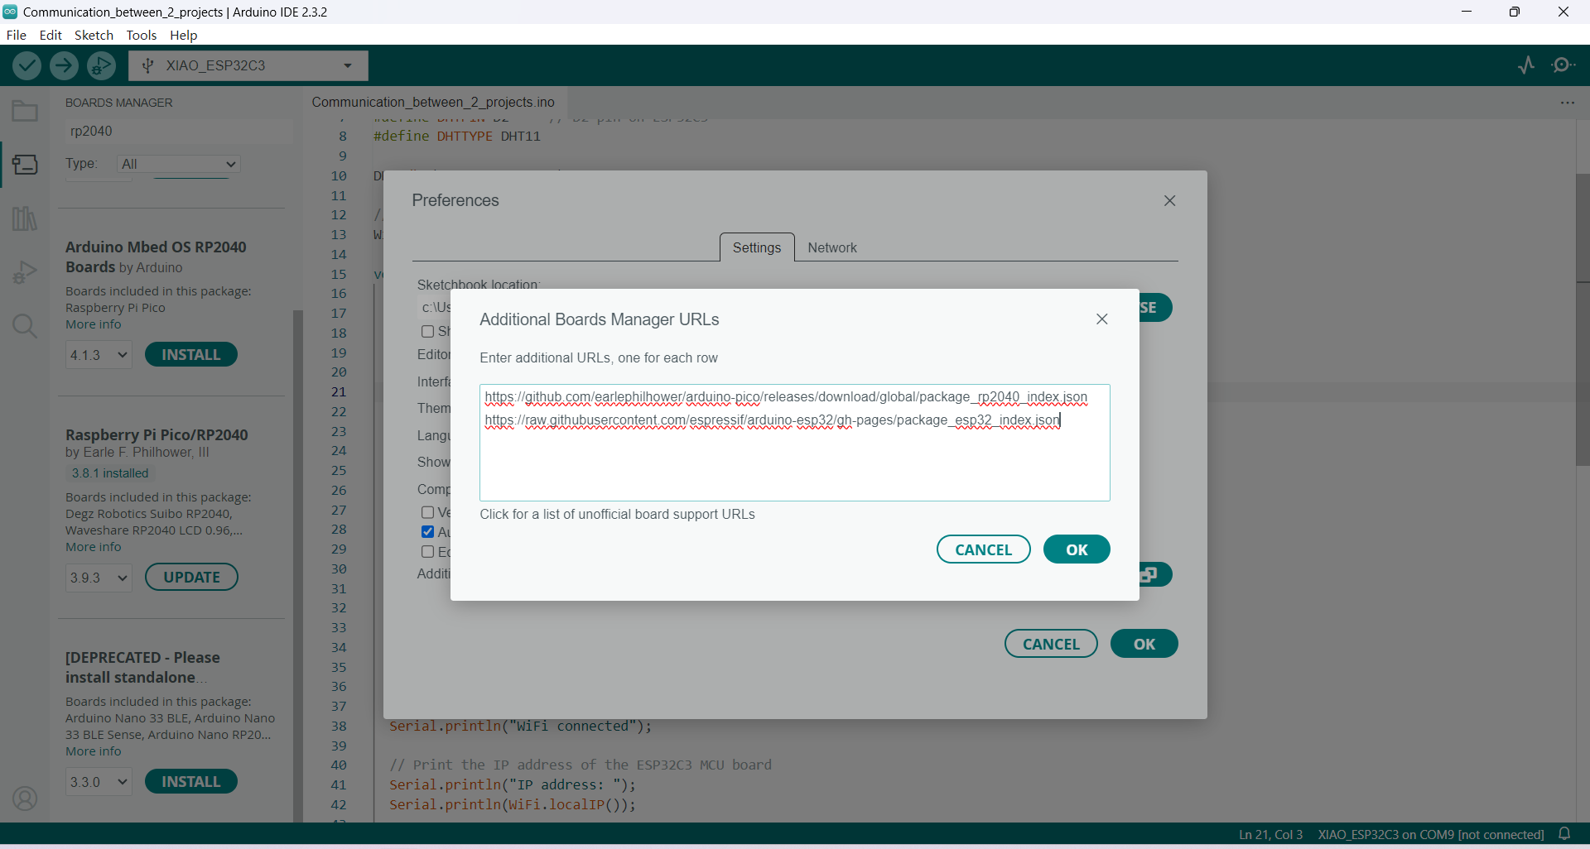This screenshot has width=1590, height=849.
Task: Switch to the Network tab in Preferences
Action: (x=831, y=247)
